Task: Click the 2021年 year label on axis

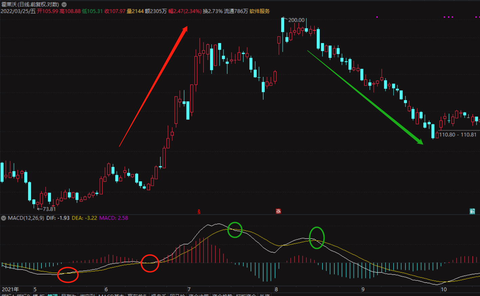Action: (x=10, y=289)
